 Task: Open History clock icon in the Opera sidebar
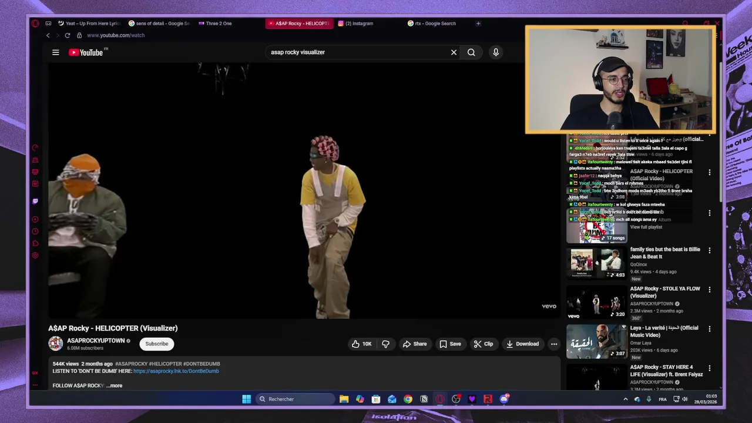[x=35, y=231]
